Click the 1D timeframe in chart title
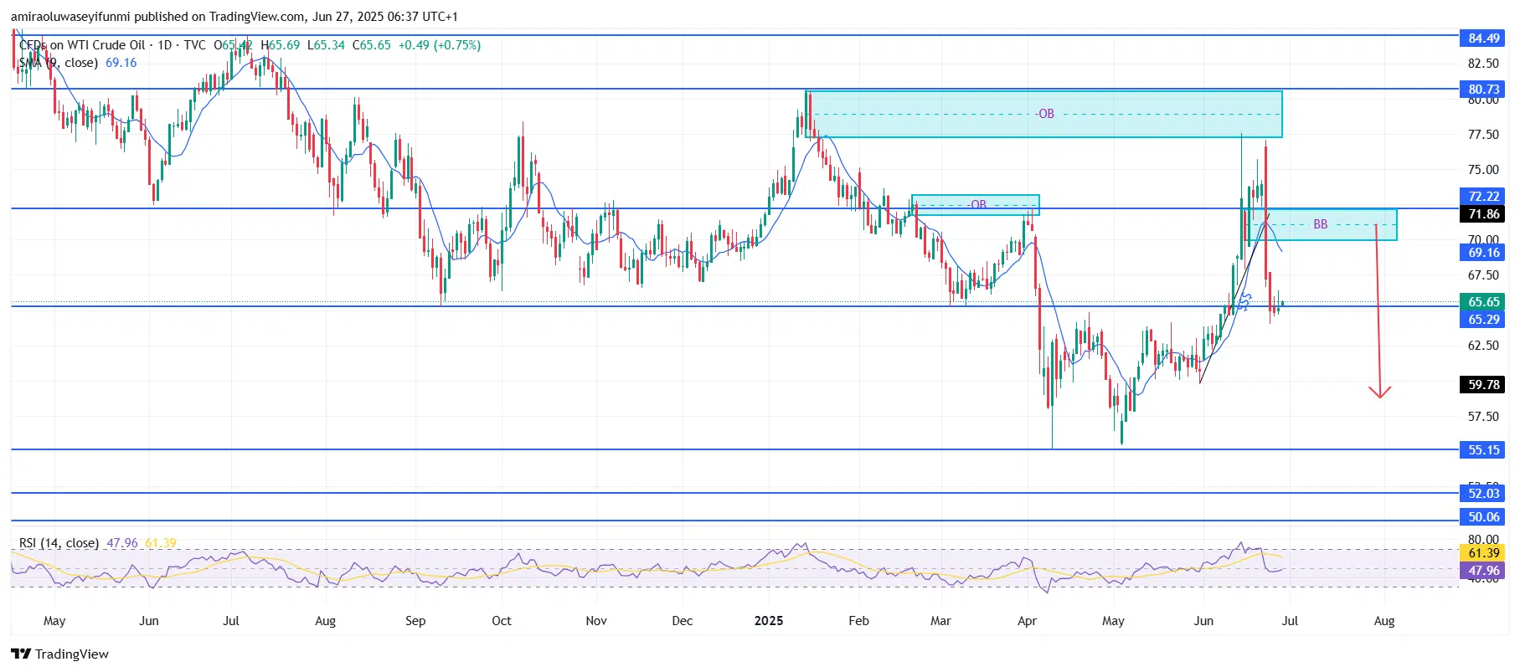 (x=165, y=45)
